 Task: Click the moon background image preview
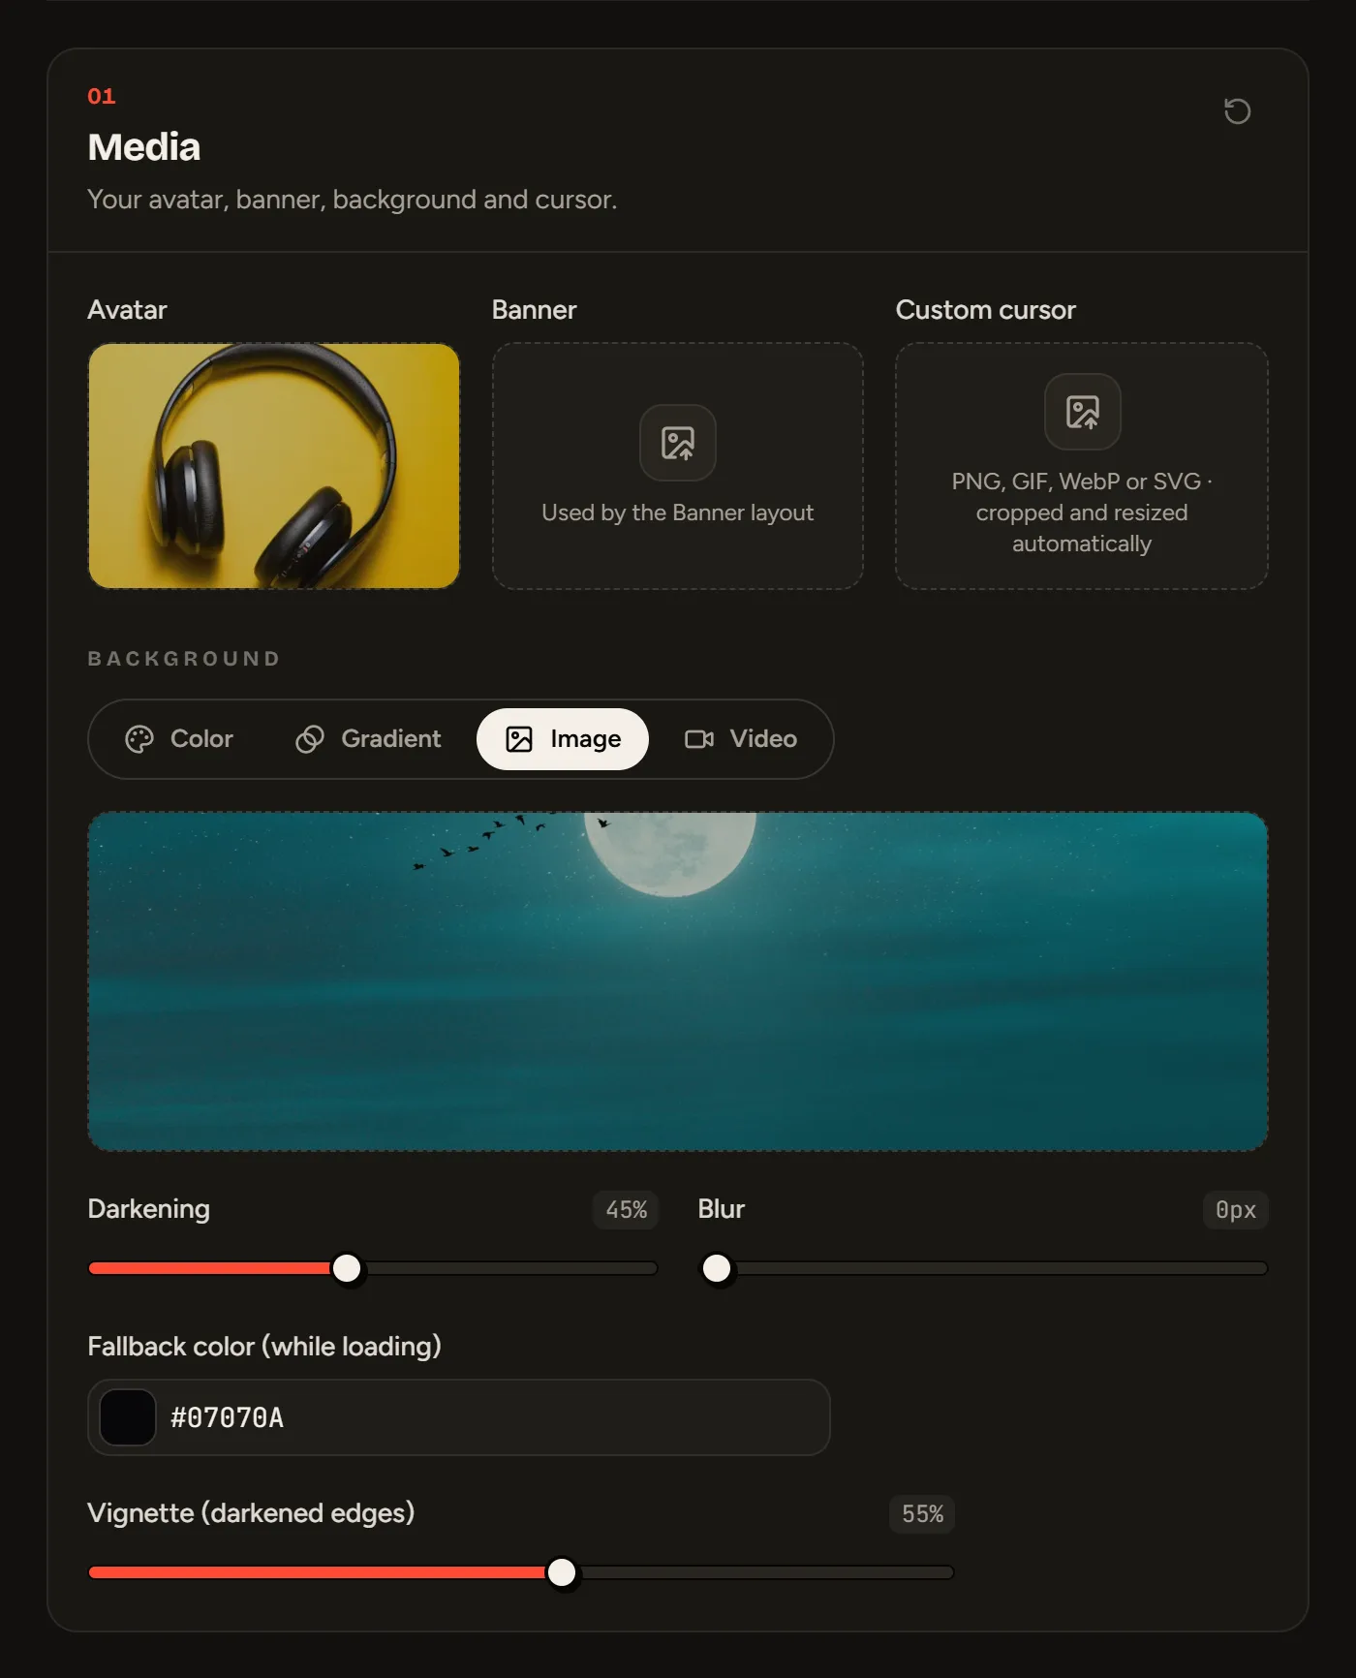[x=678, y=981]
